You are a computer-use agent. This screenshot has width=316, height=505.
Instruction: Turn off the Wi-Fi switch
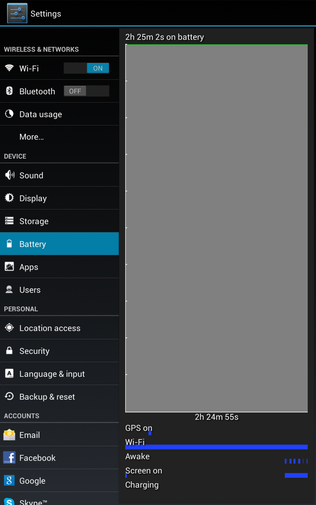[x=87, y=68]
